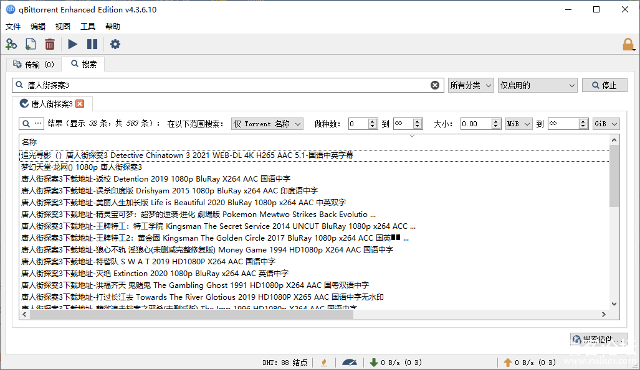Click the resume (play) toolbar icon
Screen dimensions: 640x370
73,44
